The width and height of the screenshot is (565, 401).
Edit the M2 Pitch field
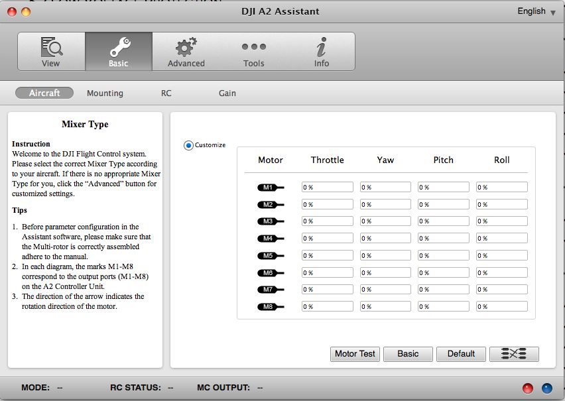pos(444,204)
